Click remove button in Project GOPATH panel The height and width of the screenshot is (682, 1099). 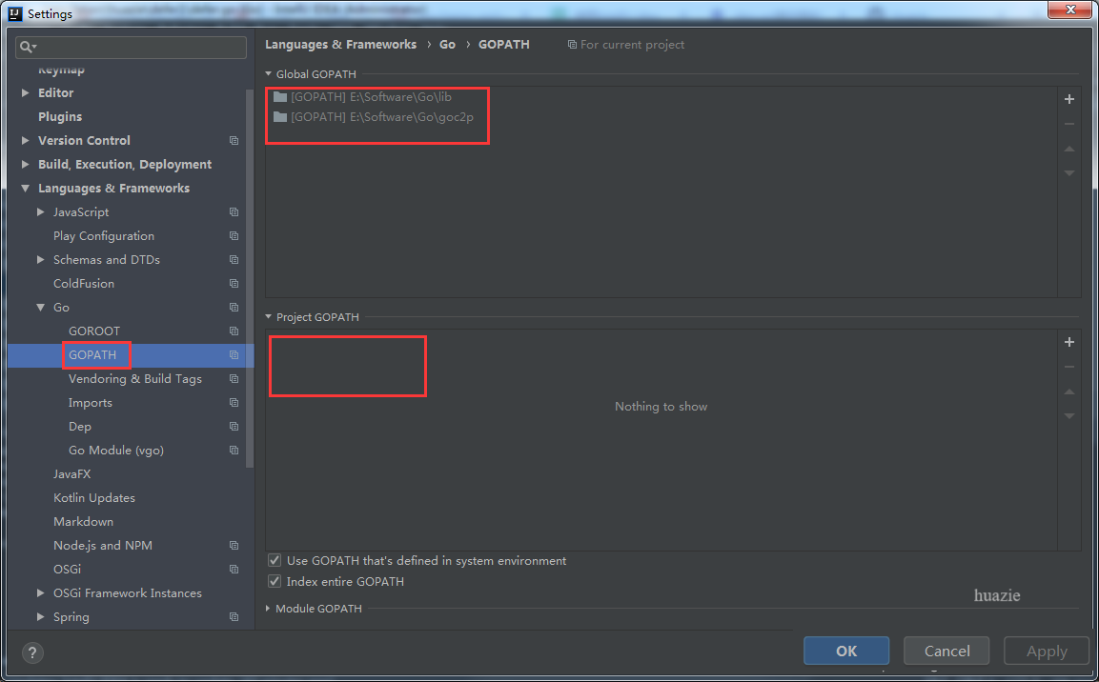pyautogui.click(x=1068, y=367)
